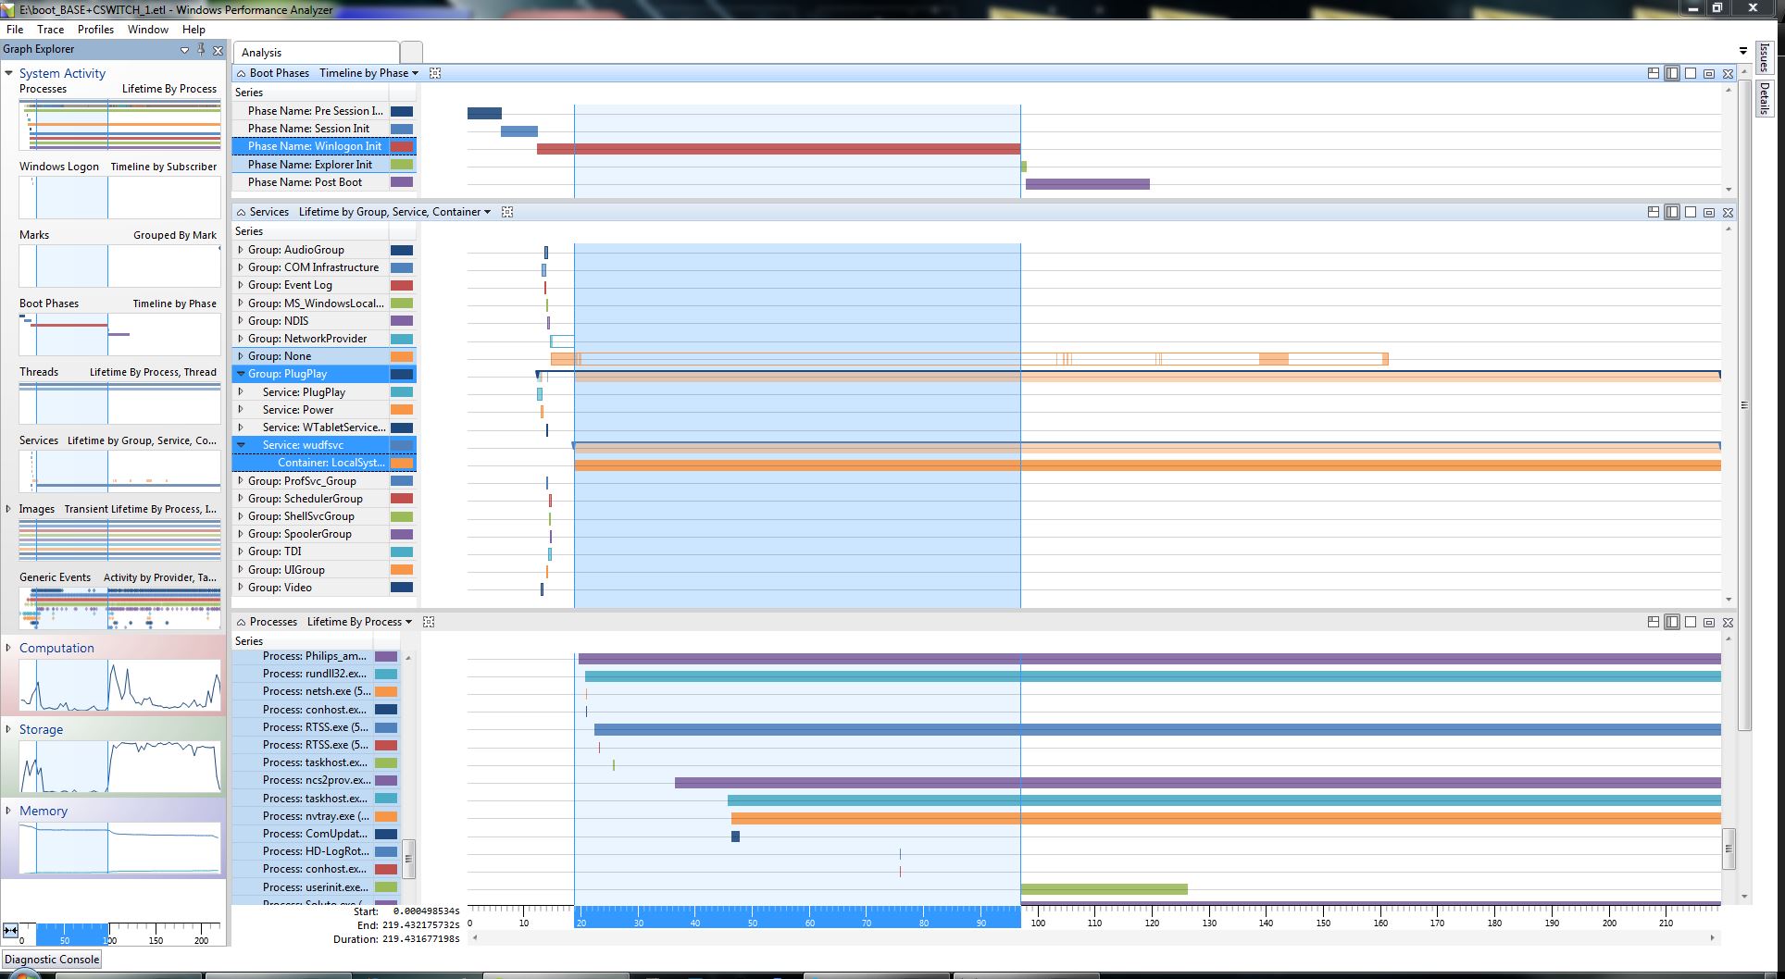Image resolution: width=1785 pixels, height=979 pixels.
Task: Expand Group: AudioGroup tree node
Action: click(x=241, y=250)
